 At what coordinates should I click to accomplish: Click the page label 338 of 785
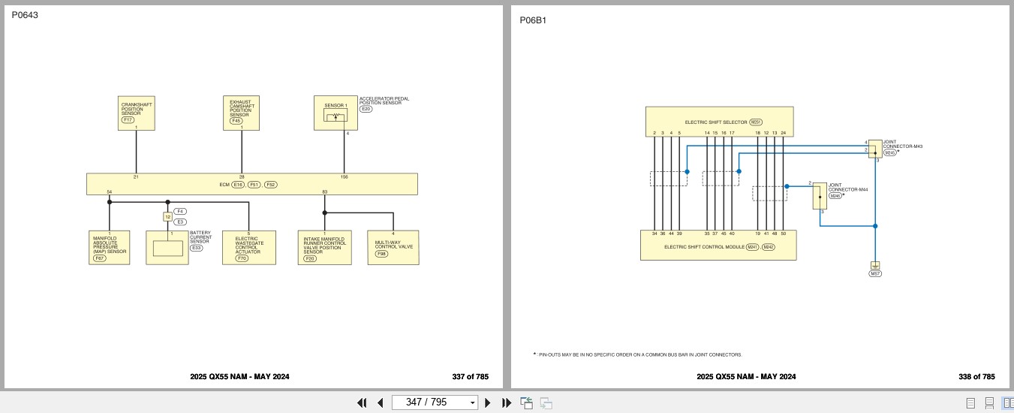pos(977,377)
